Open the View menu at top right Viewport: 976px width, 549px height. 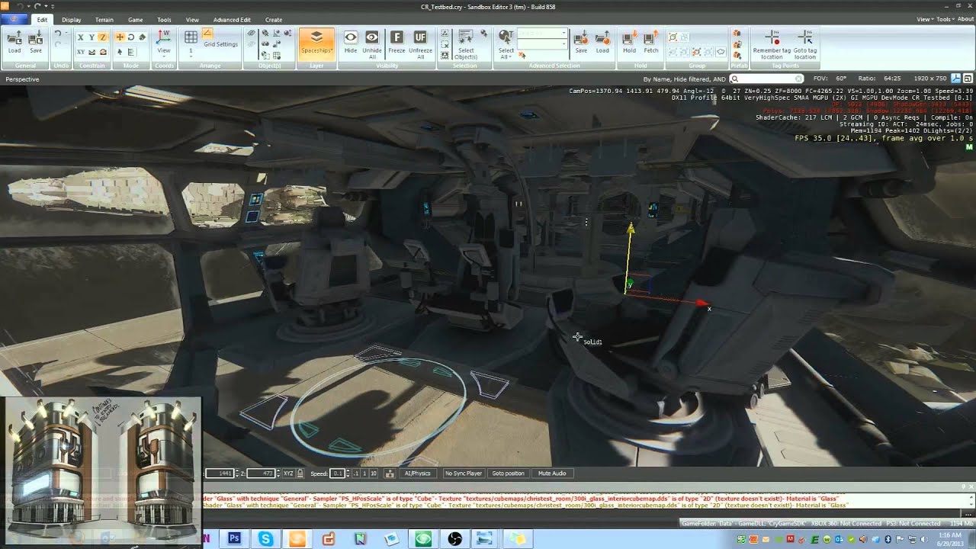point(924,19)
